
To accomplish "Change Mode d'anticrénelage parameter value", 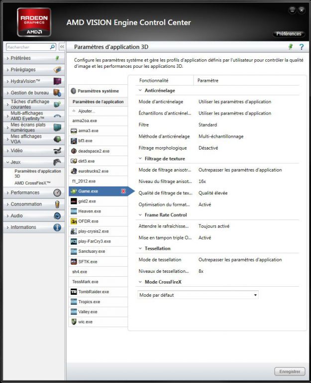I will pyautogui.click(x=235, y=102).
